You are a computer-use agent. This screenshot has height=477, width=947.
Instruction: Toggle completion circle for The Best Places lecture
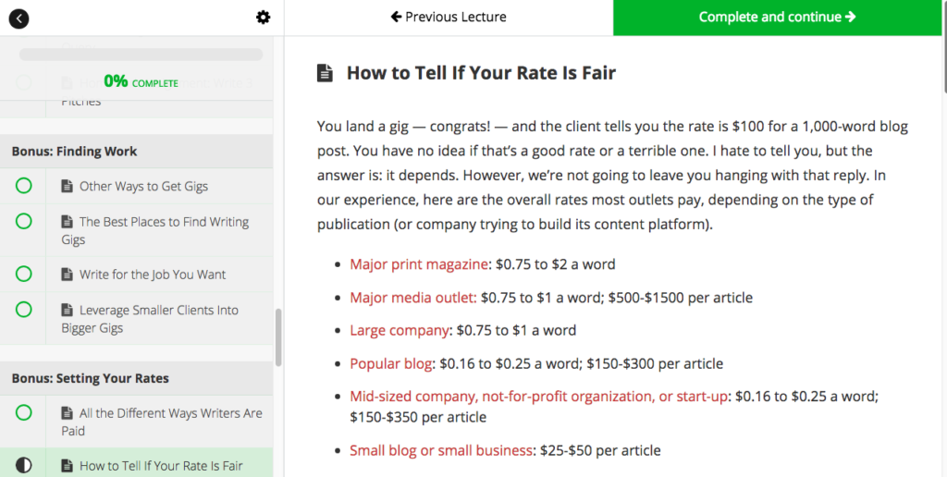pyautogui.click(x=23, y=222)
